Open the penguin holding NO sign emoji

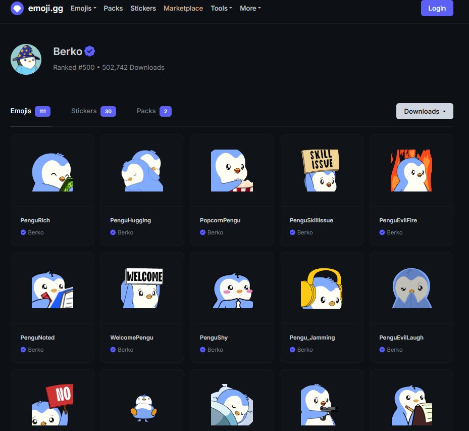(53, 405)
